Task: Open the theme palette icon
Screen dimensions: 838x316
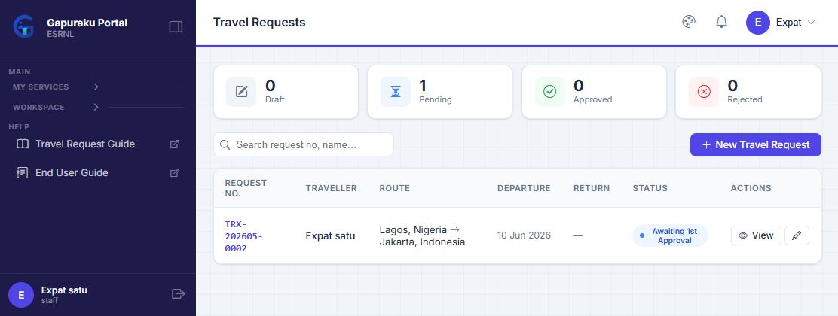Action: click(x=689, y=22)
